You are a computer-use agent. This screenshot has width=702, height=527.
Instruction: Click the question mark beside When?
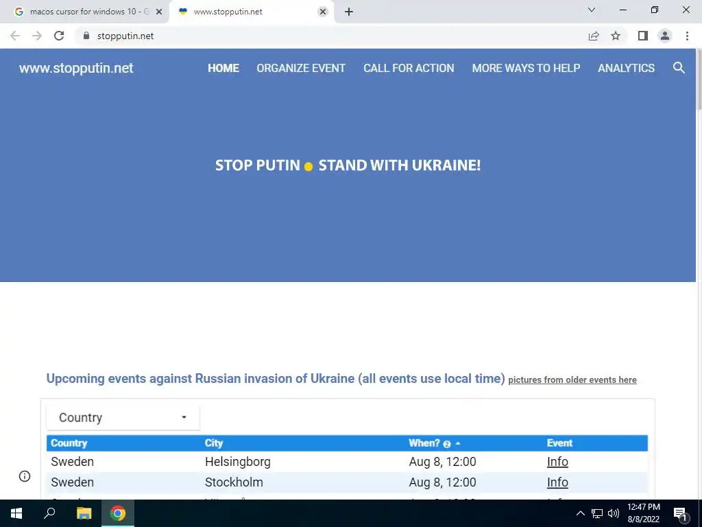[446, 444]
